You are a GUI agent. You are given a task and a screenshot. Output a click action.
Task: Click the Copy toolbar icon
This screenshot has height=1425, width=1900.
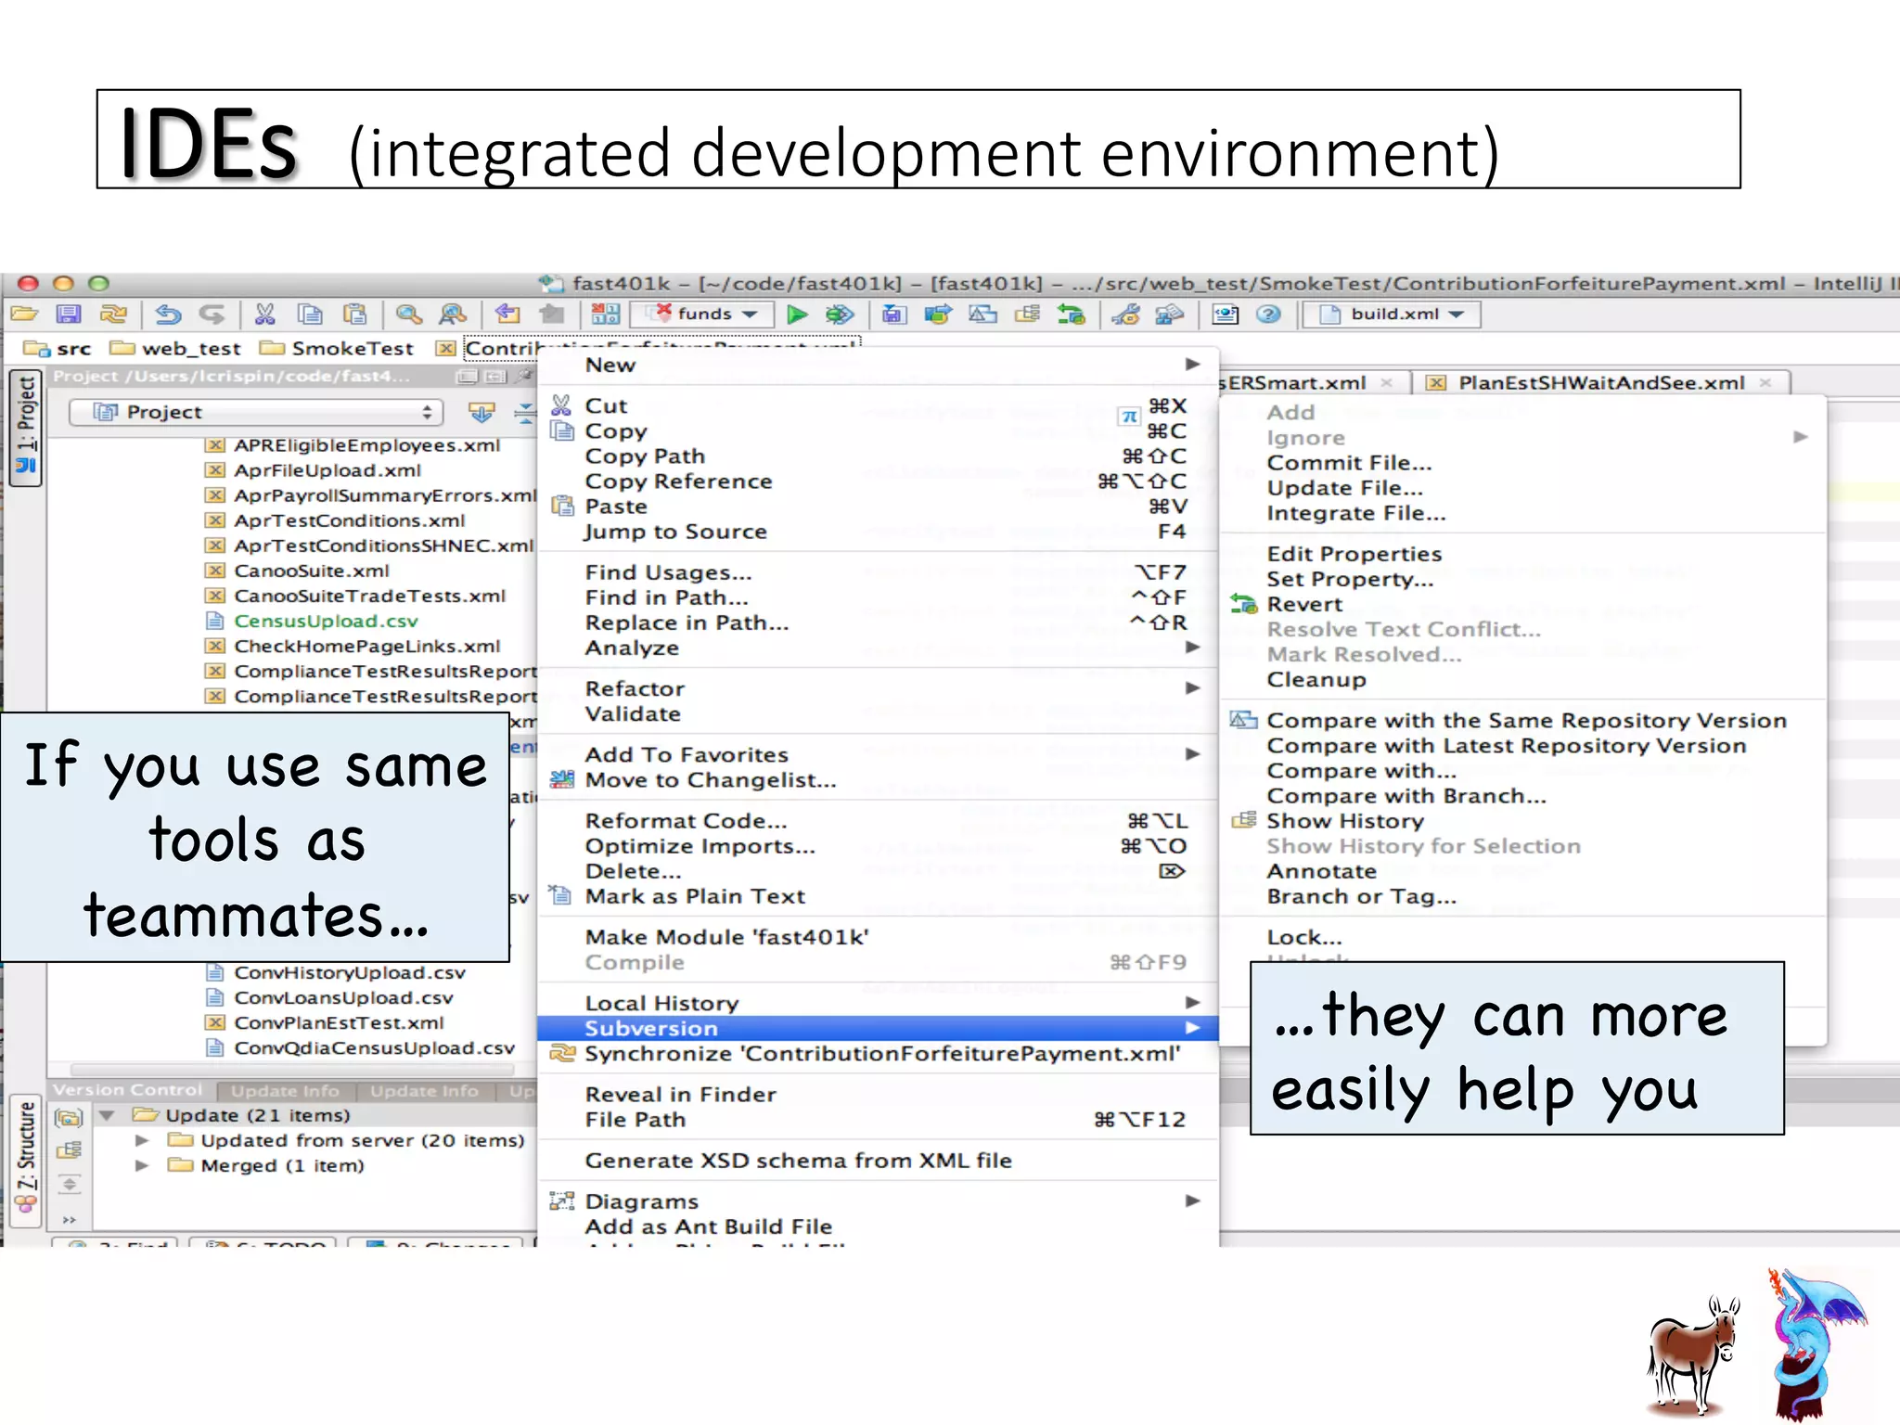pyautogui.click(x=310, y=315)
